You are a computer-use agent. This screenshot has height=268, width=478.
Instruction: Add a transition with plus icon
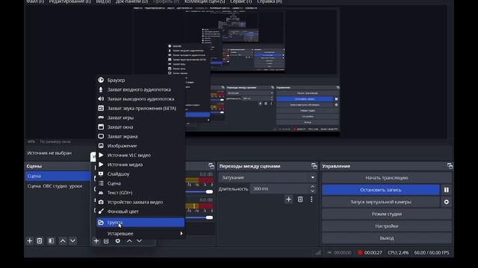288,200
